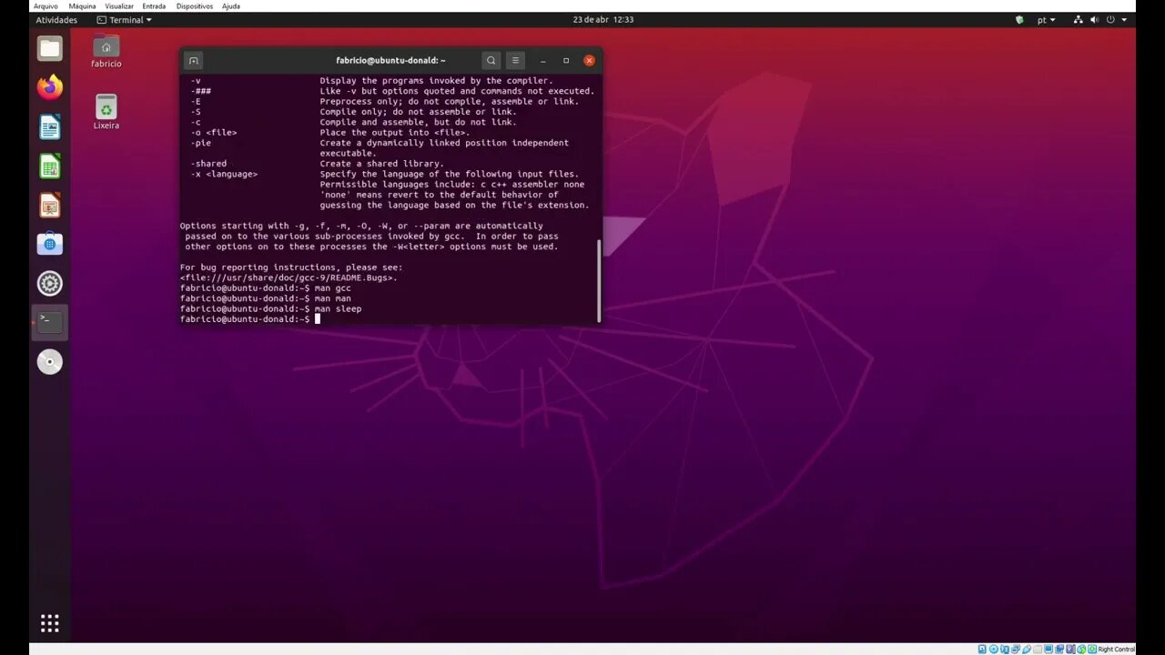The width and height of the screenshot is (1165, 655).
Task: Click the README.Bugs file URL
Action: coord(289,277)
